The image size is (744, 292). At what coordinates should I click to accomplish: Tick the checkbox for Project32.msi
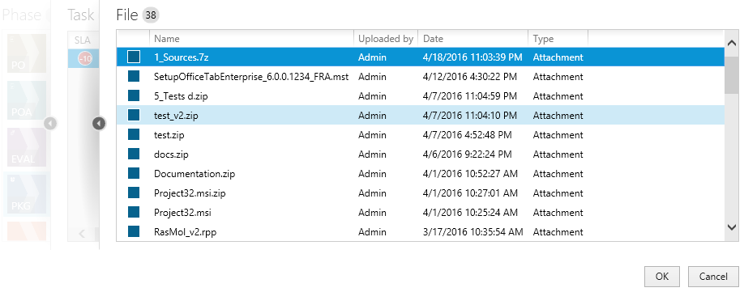click(134, 212)
